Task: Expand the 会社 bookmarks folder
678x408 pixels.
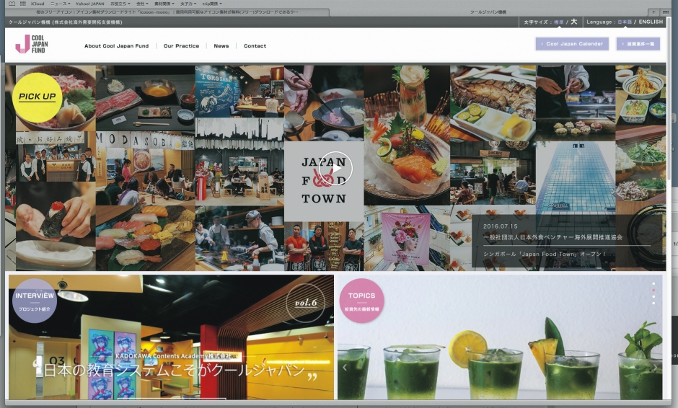Action: (141, 4)
